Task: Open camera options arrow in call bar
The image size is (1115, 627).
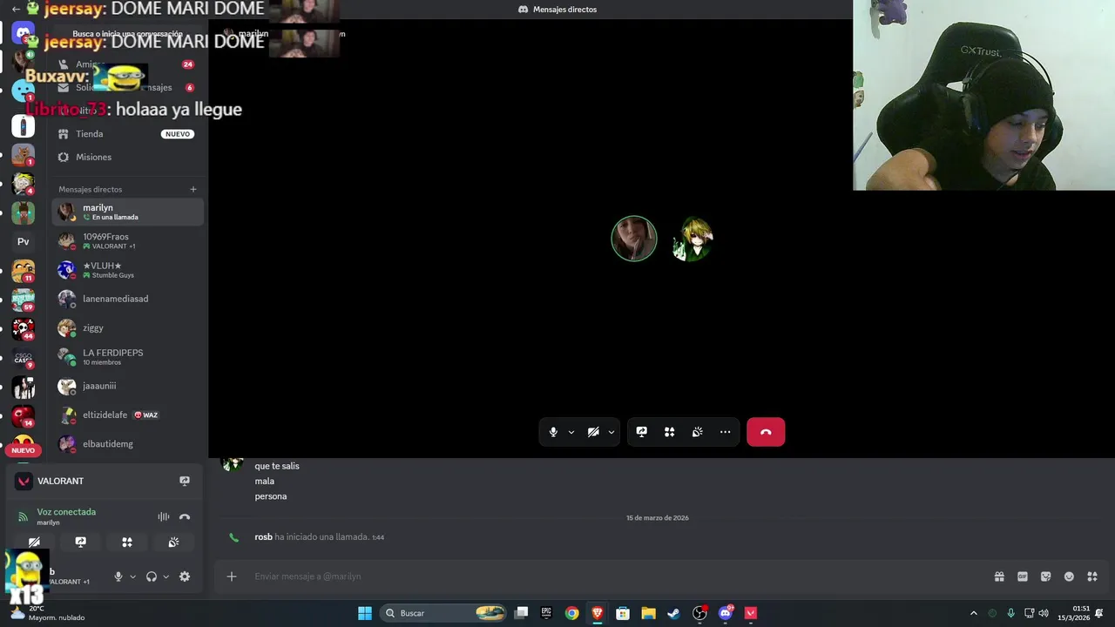Action: pyautogui.click(x=612, y=432)
